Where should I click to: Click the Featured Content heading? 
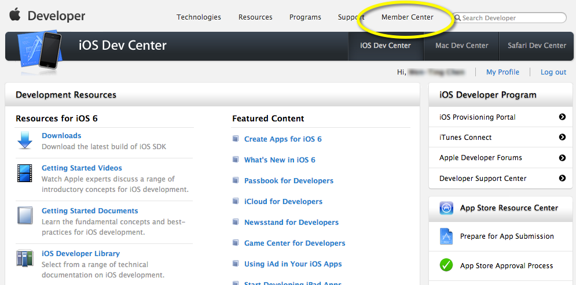(268, 119)
